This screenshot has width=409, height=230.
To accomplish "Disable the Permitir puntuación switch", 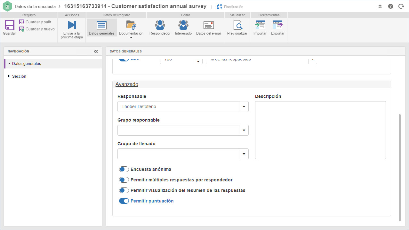I will point(124,201).
